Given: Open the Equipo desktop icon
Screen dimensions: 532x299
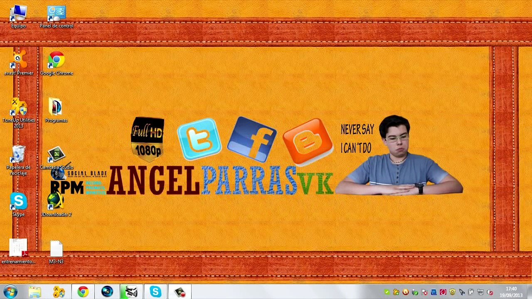Looking at the screenshot, I should [18, 17].
